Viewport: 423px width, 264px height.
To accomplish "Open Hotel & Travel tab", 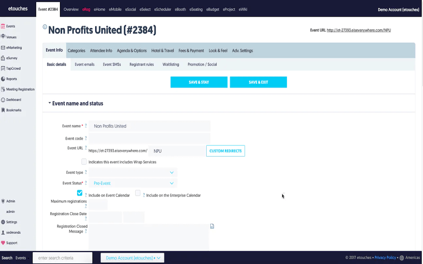I will 163,51.
